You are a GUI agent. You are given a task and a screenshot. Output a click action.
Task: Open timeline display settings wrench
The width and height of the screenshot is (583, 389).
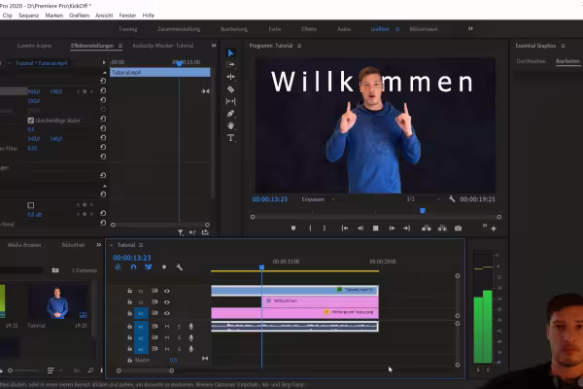[179, 266]
